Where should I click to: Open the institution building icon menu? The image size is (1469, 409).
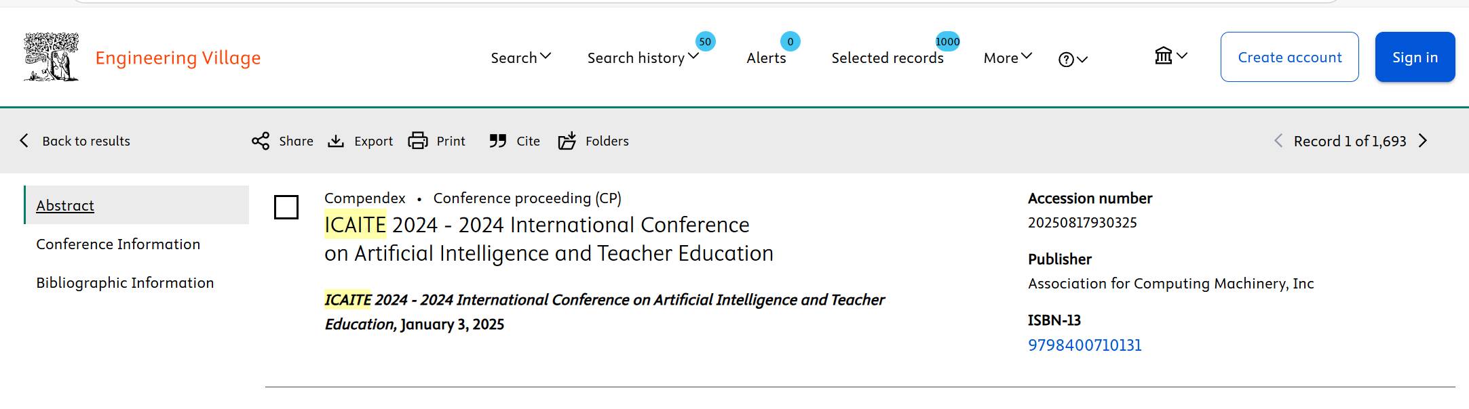[1170, 56]
